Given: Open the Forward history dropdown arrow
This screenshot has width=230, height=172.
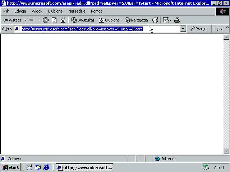Looking at the screenshot, I should [39, 20].
